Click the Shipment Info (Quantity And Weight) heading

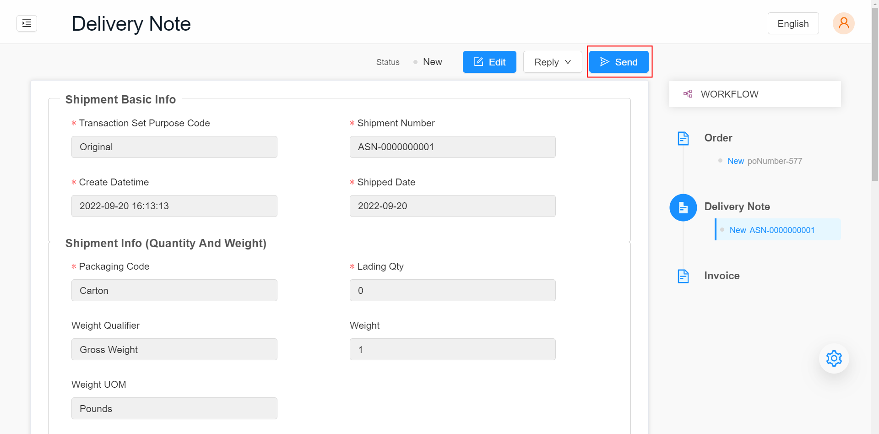point(166,243)
